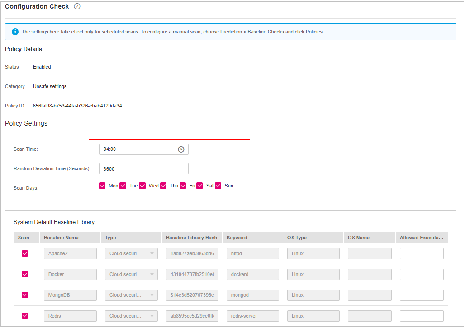The height and width of the screenshot is (327, 465).
Task: Click the hash value starting ab8595cc
Action: 192,316
